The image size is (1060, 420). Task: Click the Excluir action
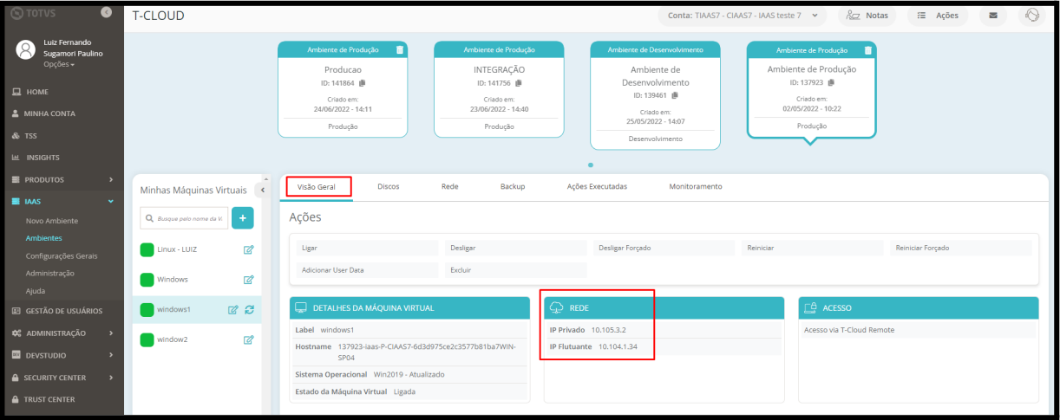(x=514, y=270)
